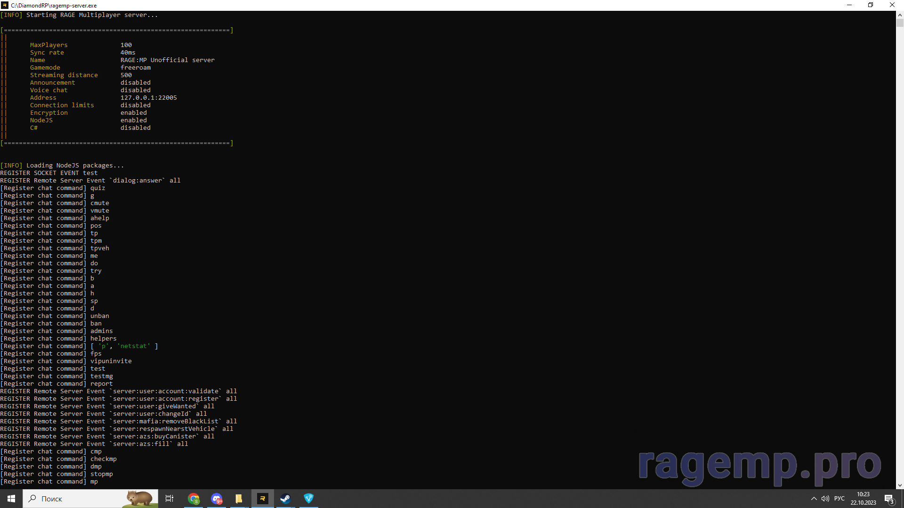Select the RAGE MP server taskbar icon
The image size is (904, 508).
(262, 499)
